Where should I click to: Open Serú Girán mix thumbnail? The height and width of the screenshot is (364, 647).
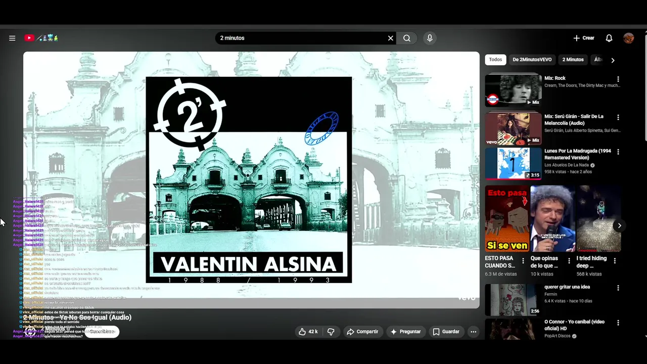tap(513, 128)
